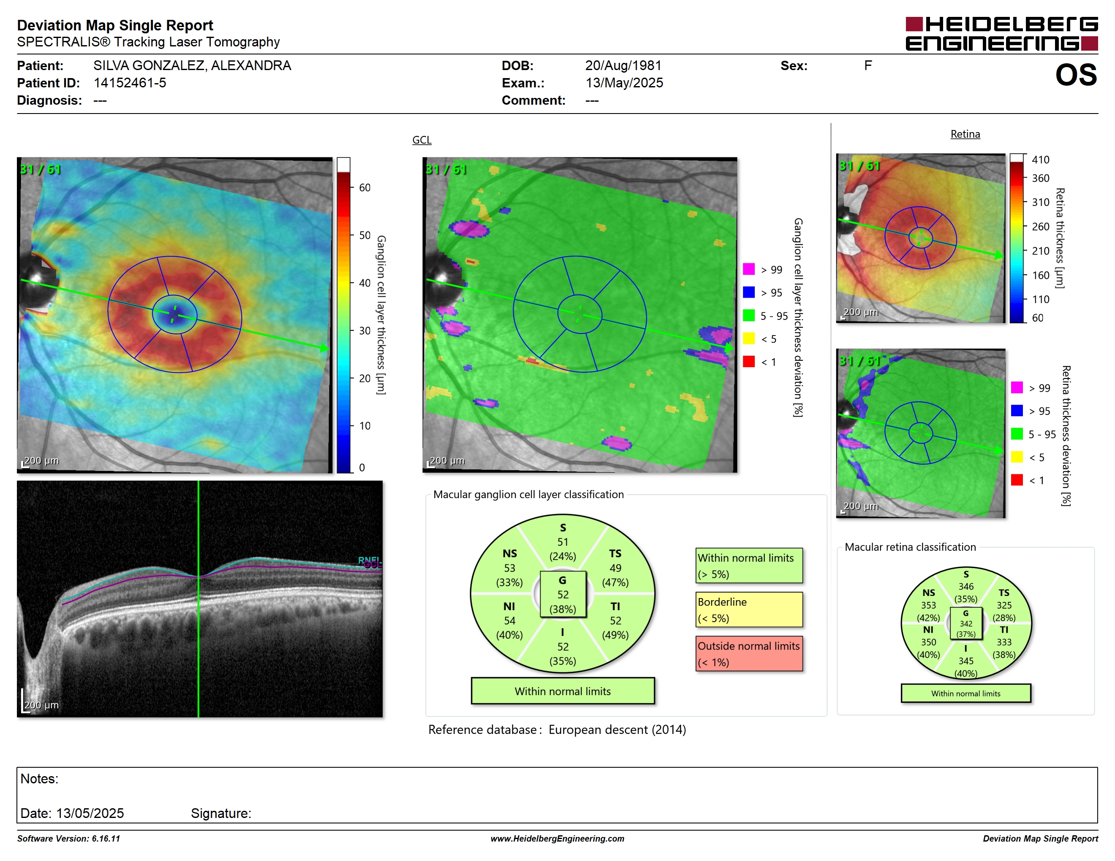Click the 'RNFL' layer label on B-scan

369,560
